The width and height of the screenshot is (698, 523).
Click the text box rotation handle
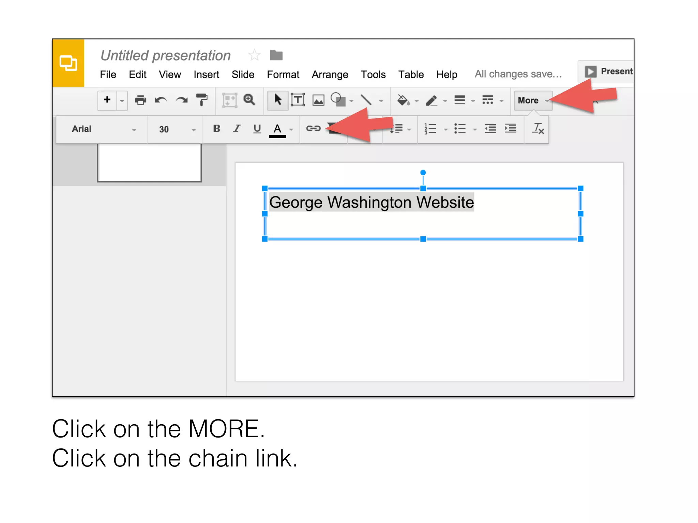tap(423, 173)
